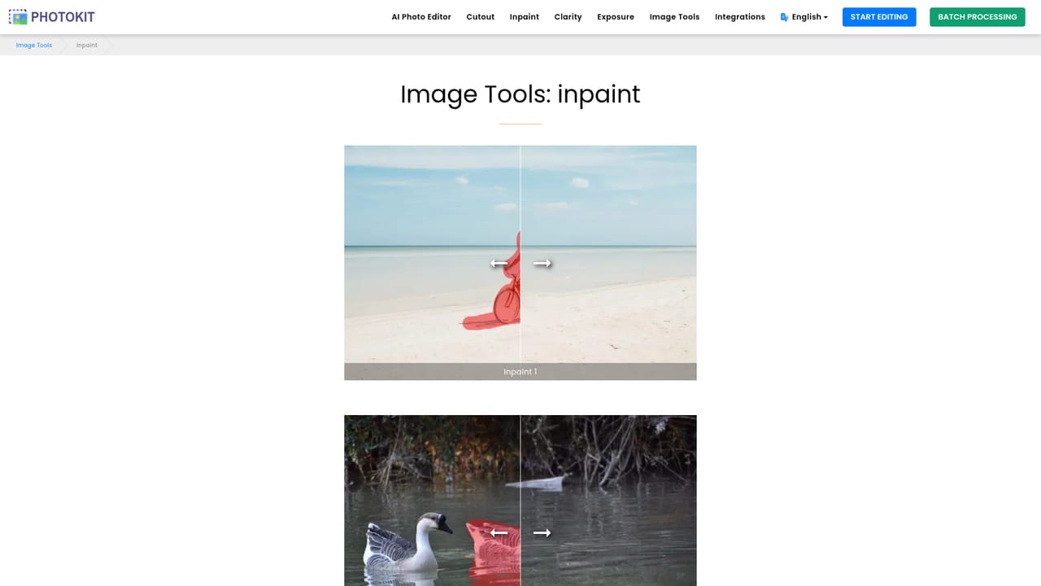This screenshot has width=1041, height=586.
Task: Click the PhotoKit logo icon
Action: pos(18,16)
